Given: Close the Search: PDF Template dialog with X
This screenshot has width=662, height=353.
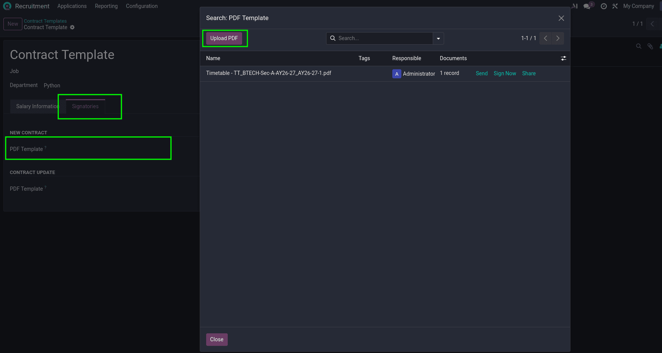Looking at the screenshot, I should 561,18.
